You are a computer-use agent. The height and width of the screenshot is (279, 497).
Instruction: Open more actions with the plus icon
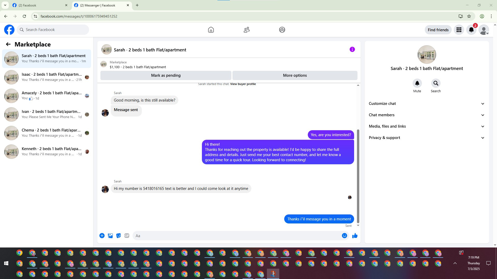pyautogui.click(x=102, y=236)
